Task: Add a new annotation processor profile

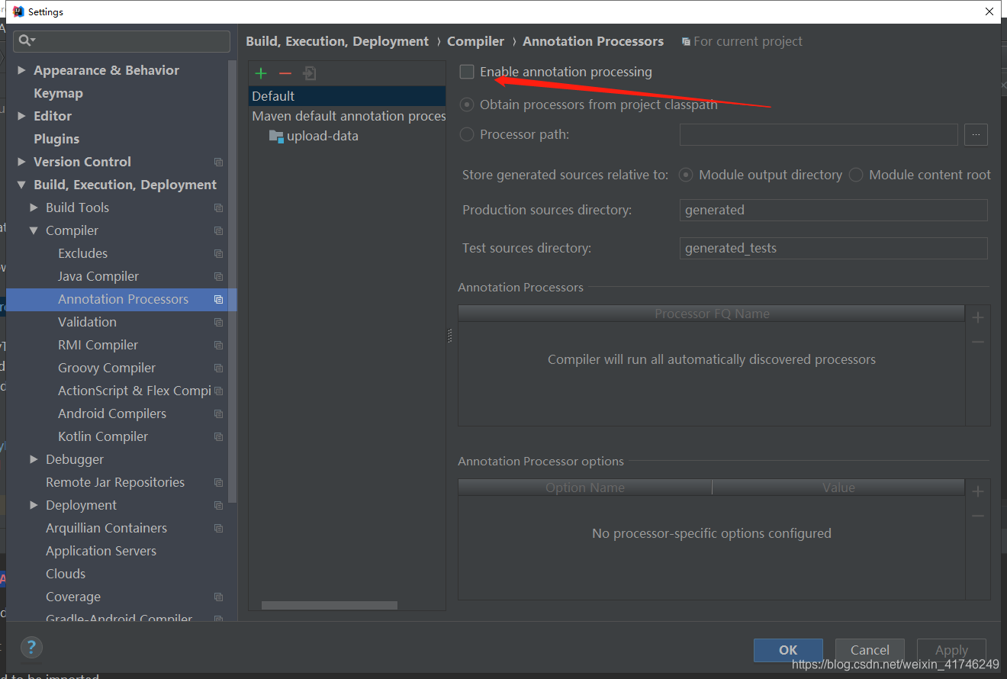Action: tap(261, 73)
